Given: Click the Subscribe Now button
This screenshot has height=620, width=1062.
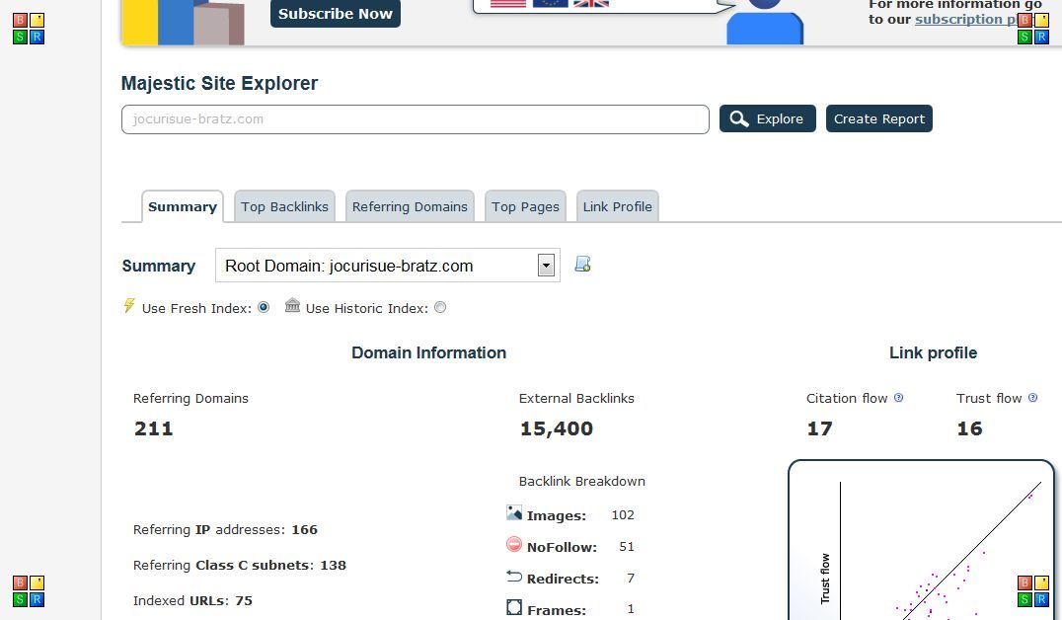Looking at the screenshot, I should [x=336, y=14].
